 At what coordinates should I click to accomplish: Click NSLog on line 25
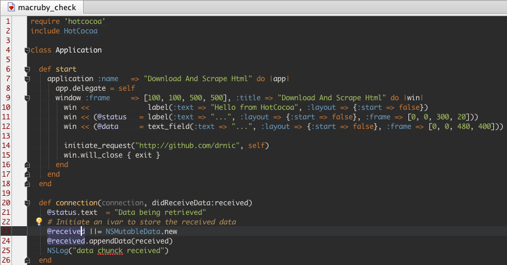click(x=57, y=251)
